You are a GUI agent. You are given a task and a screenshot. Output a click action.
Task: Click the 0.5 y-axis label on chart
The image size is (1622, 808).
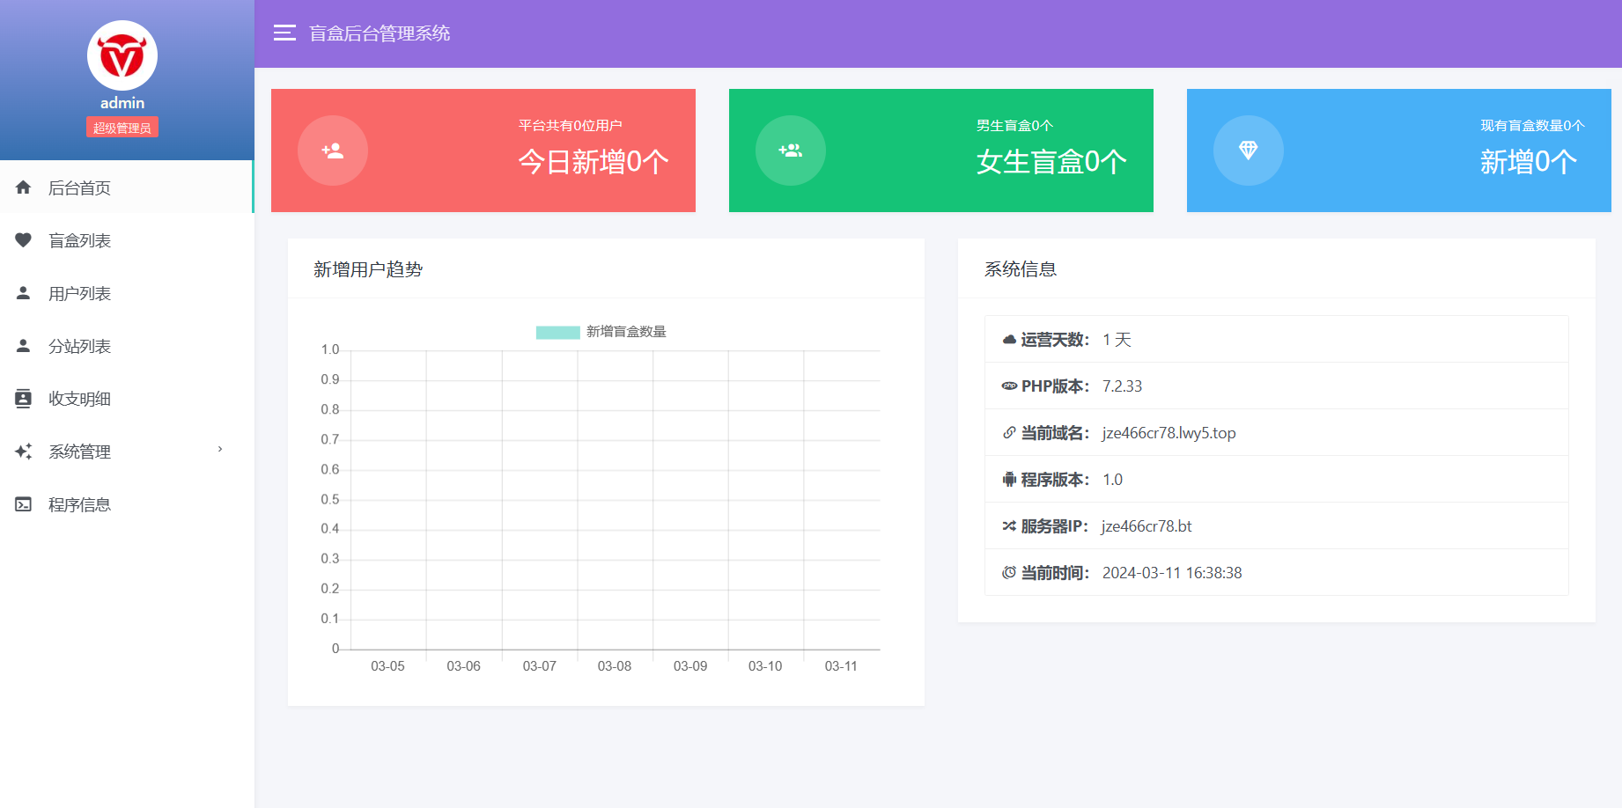coord(330,499)
